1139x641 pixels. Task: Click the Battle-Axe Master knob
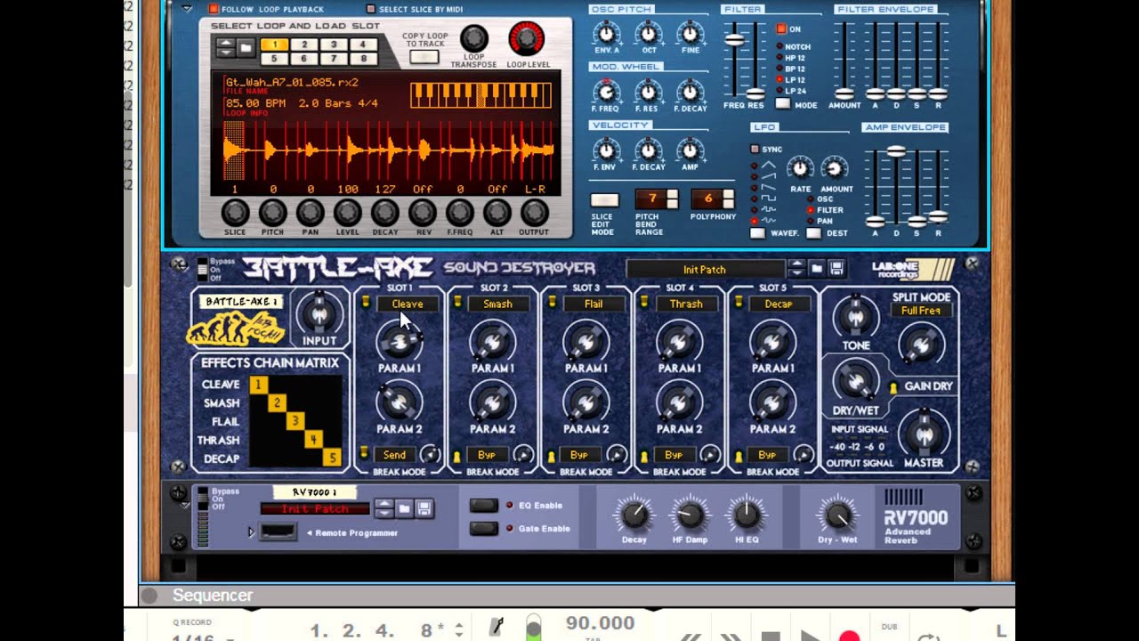click(924, 434)
